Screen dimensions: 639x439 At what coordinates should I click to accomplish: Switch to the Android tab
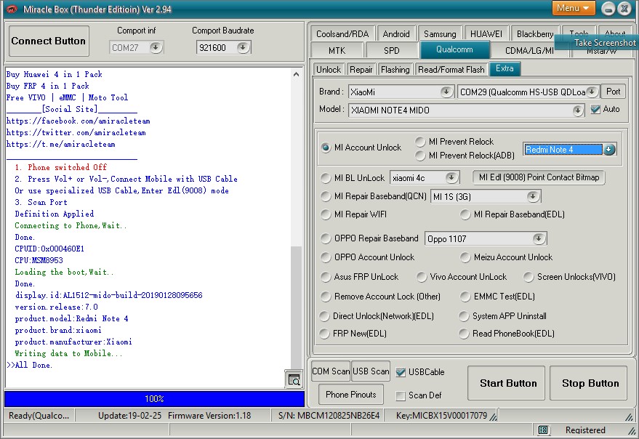[x=396, y=34]
